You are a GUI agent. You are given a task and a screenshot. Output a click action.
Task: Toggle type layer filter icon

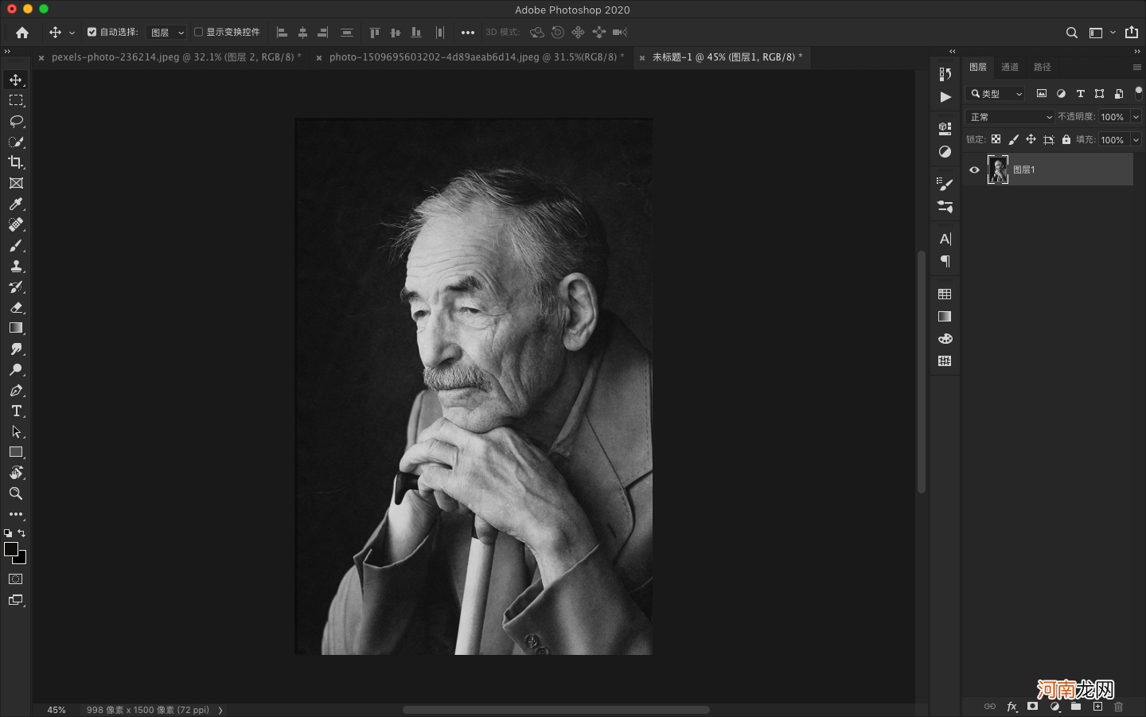[1080, 94]
